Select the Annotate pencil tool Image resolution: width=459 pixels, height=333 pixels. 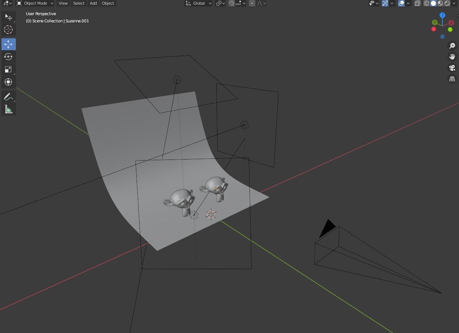click(8, 97)
